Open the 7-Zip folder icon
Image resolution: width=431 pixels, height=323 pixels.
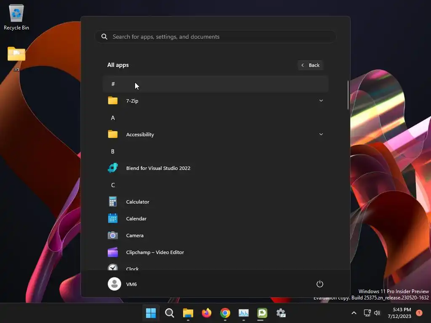113,101
